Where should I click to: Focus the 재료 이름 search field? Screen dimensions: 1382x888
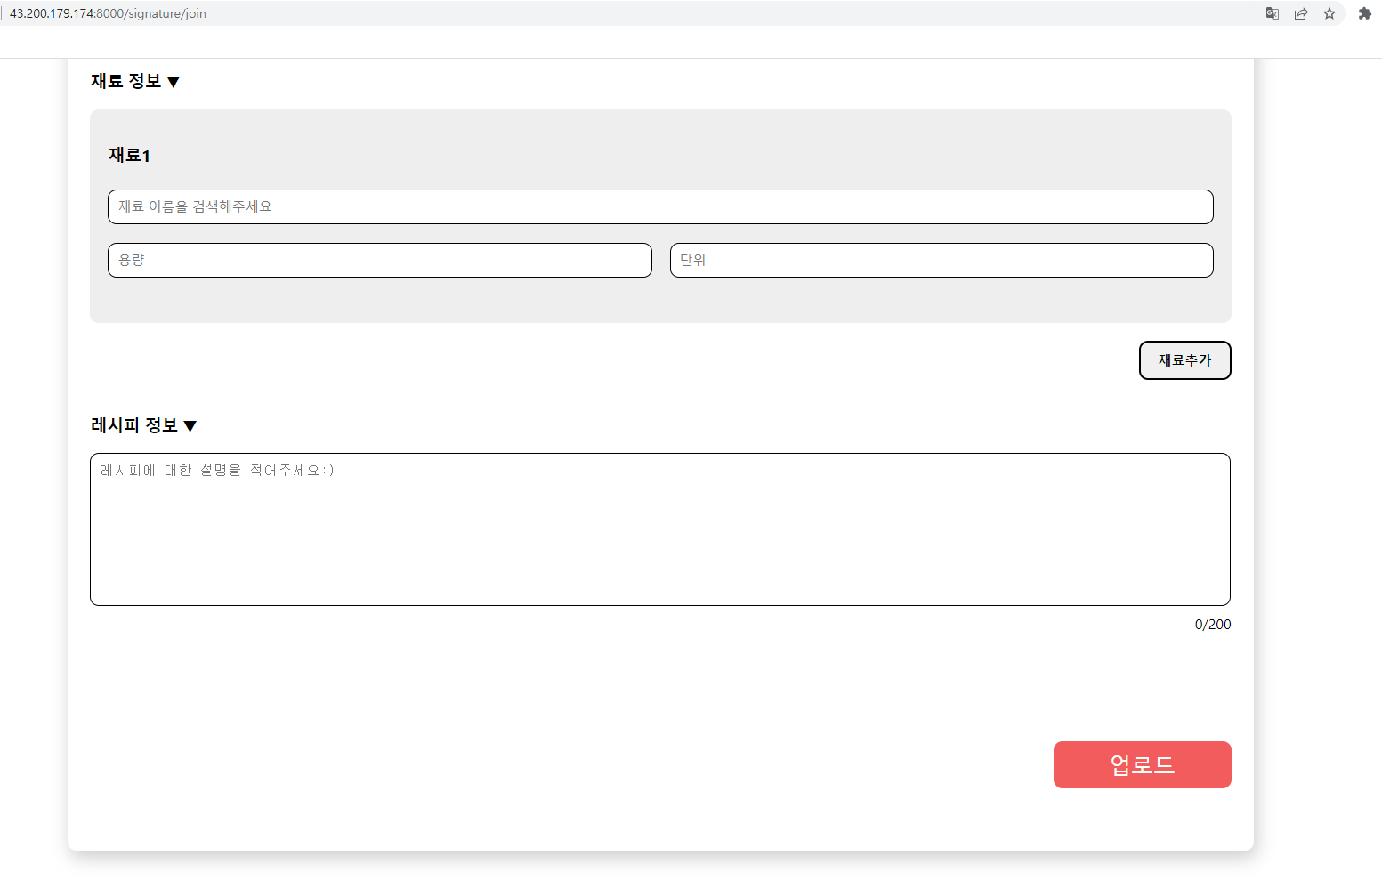660,206
